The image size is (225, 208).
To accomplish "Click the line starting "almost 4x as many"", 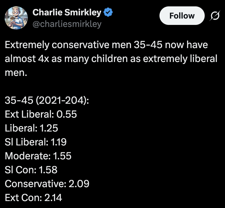I will 111,59.
